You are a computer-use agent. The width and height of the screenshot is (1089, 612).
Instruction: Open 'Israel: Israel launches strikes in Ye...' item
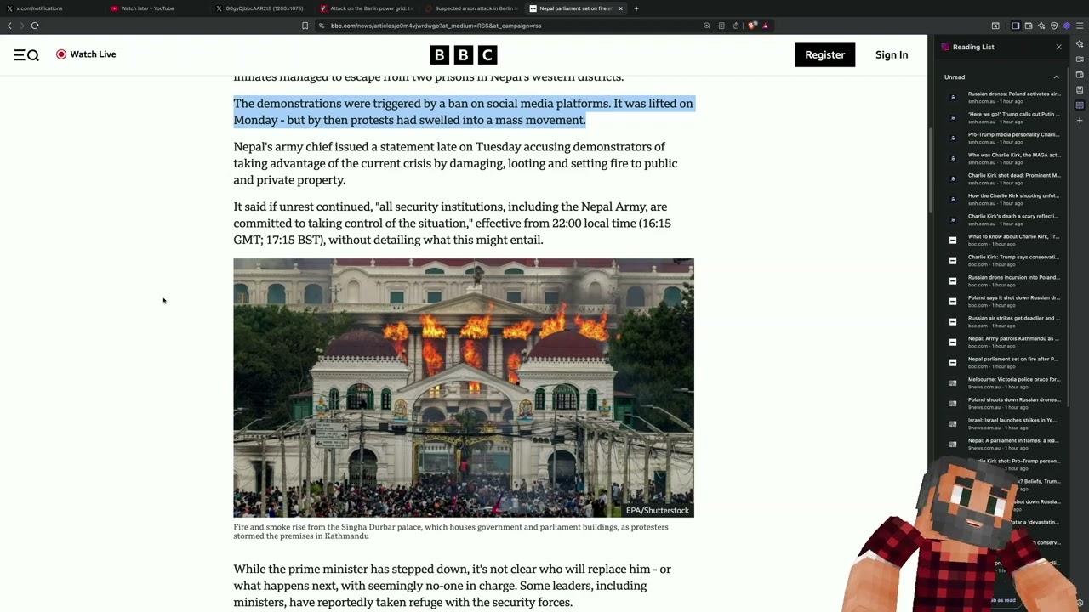pos(1004,424)
